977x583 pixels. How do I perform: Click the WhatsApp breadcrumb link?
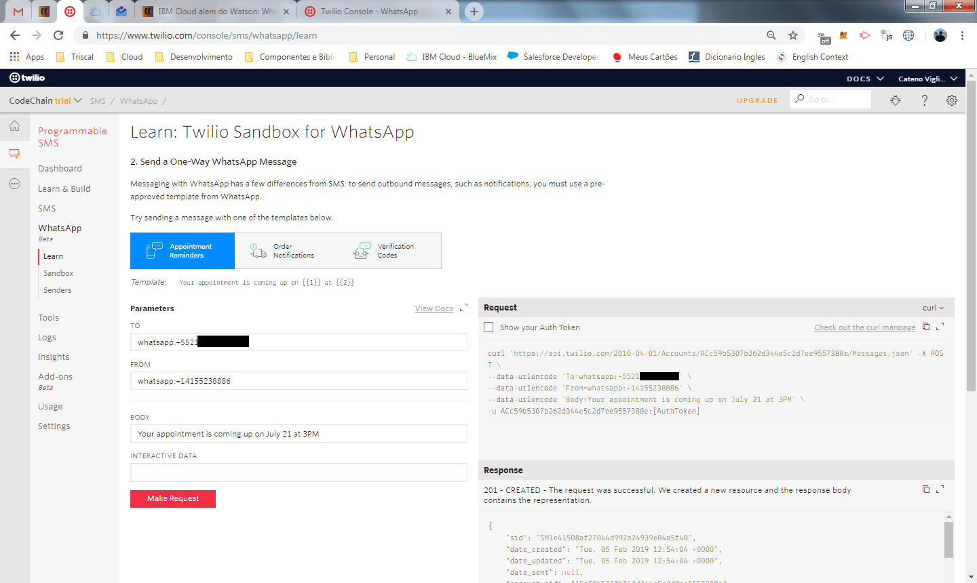138,101
